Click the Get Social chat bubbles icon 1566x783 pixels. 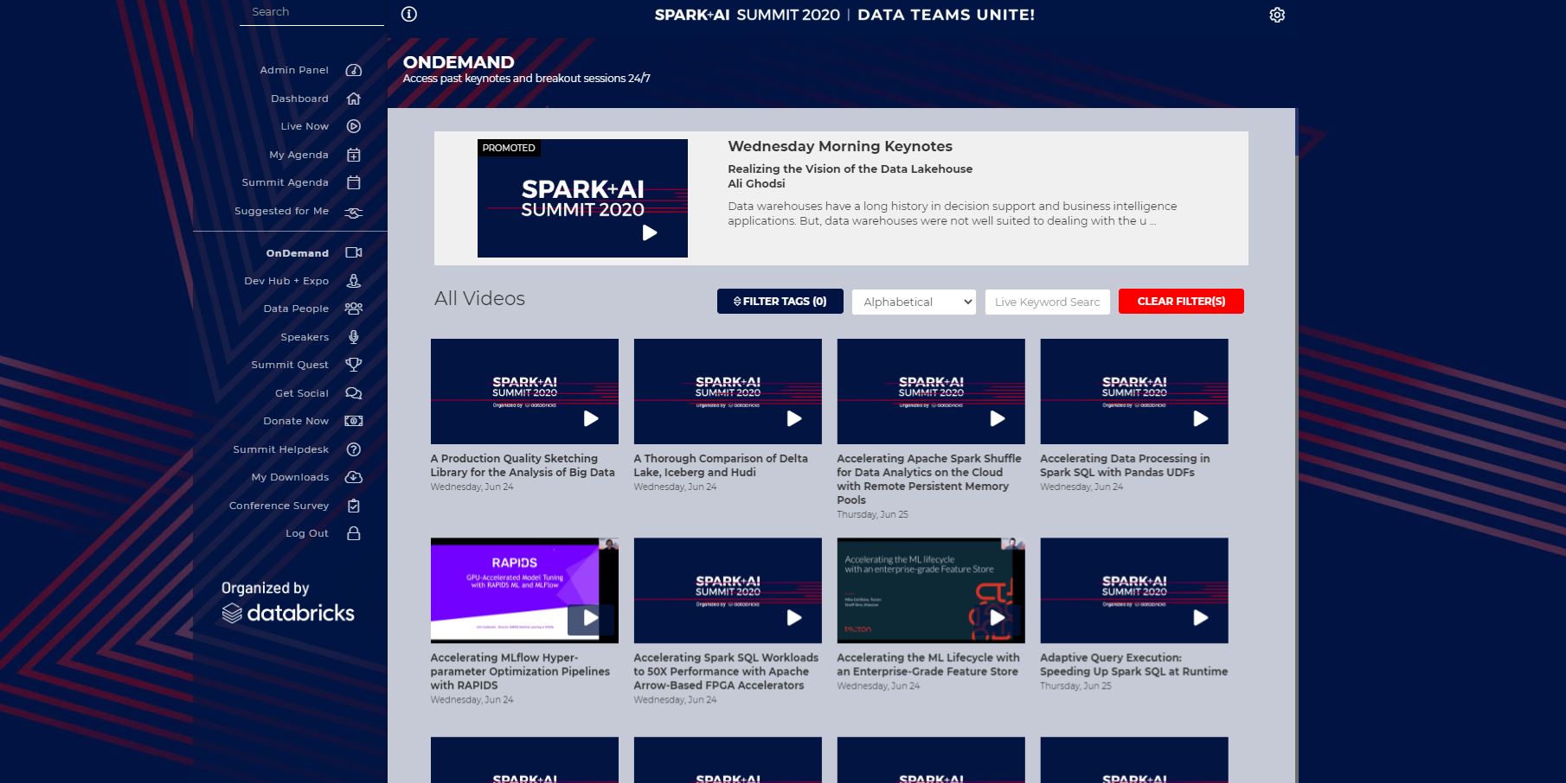353,393
